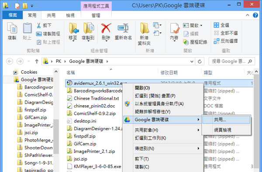Sort by Date modified (修改日期) column
The width and height of the screenshot is (262, 172).
(169, 72)
